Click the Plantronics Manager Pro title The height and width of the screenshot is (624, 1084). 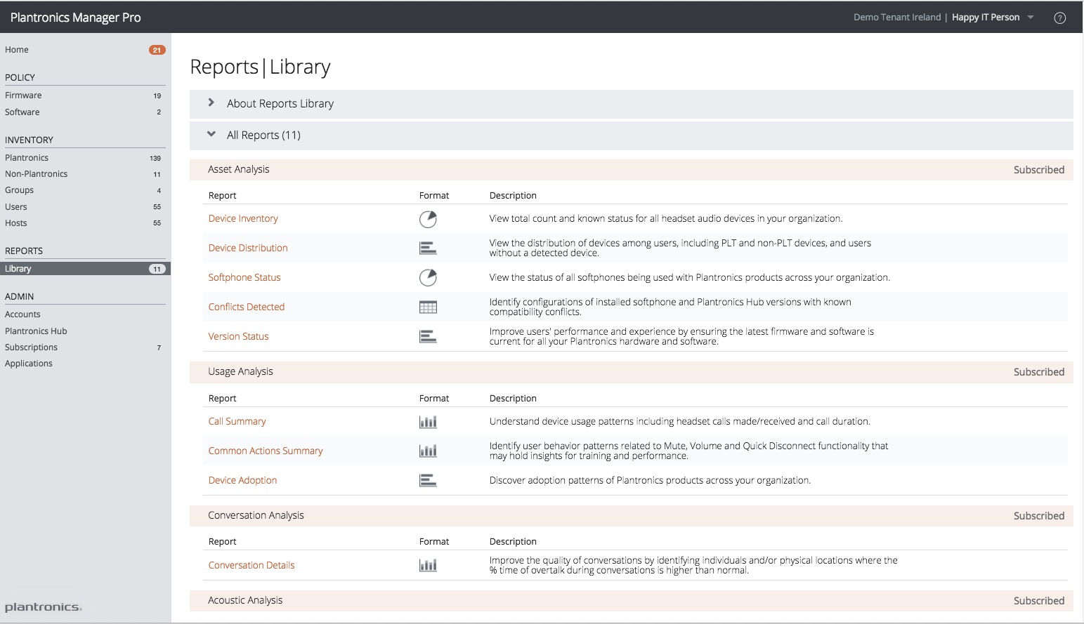click(76, 18)
